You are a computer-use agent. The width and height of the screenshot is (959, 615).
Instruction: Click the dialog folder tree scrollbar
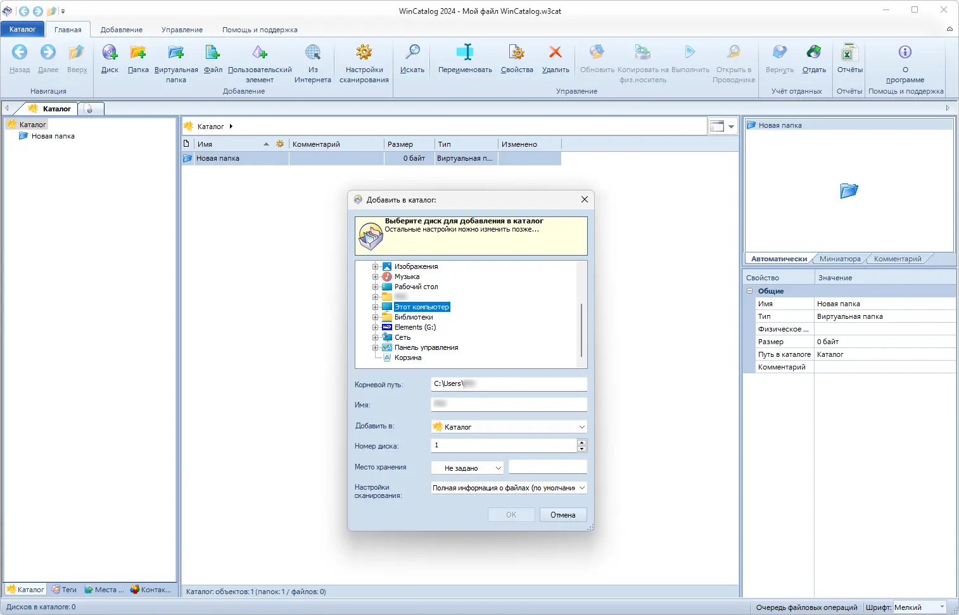point(581,330)
